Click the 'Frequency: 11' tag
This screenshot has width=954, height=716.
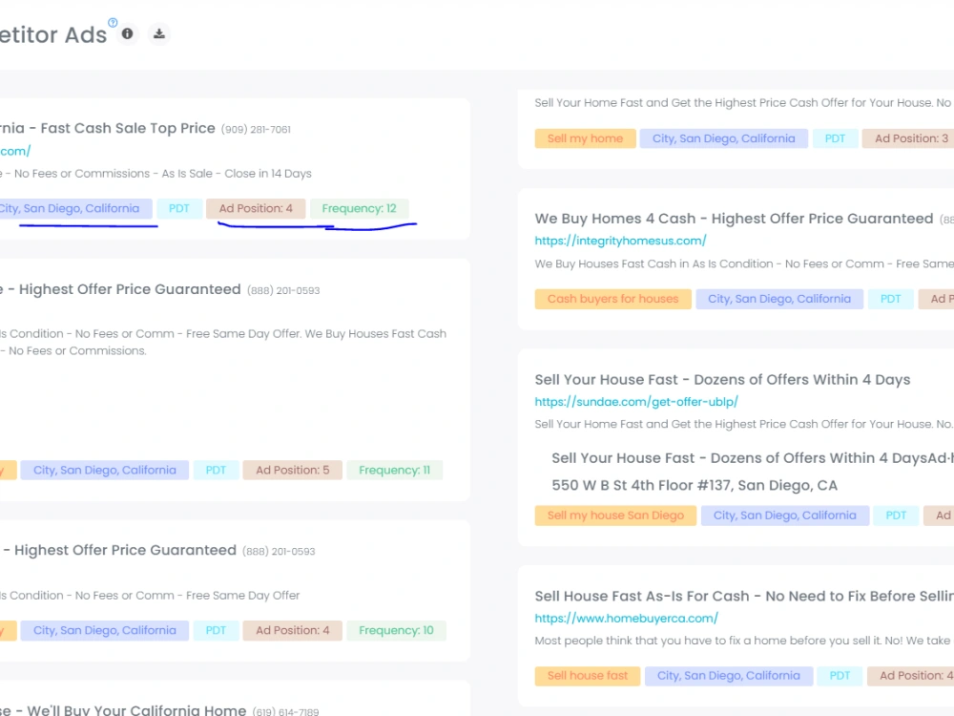[x=394, y=470]
